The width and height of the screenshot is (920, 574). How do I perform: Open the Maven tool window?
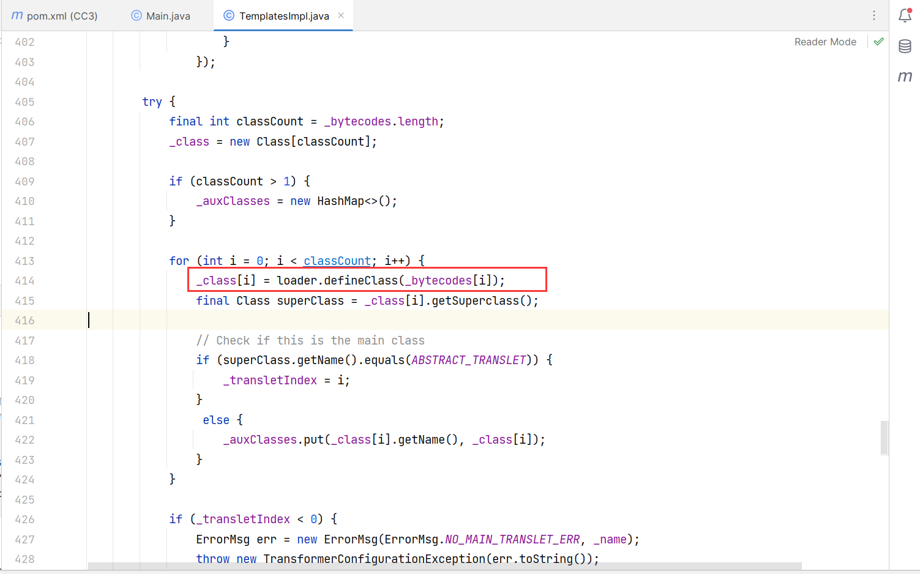pyautogui.click(x=905, y=76)
